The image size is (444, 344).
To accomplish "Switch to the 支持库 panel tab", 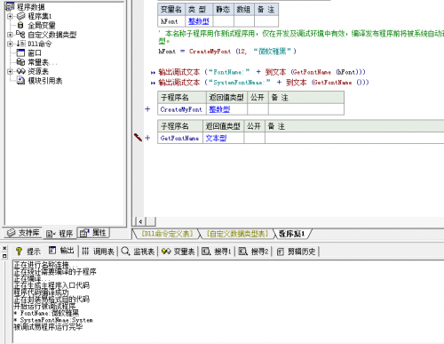I will 23,233.
